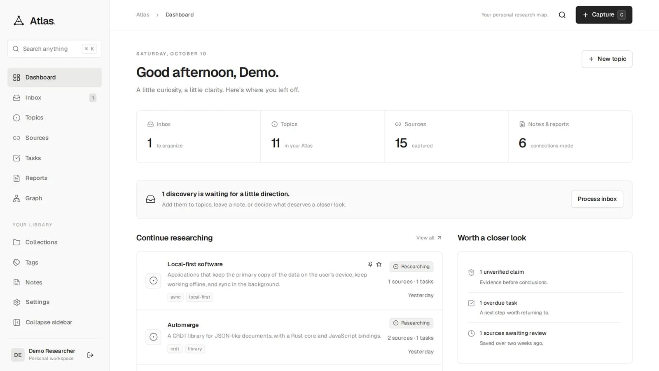Screen dimensions: 659x371
Task: Select the local-first tag chip
Action: pyautogui.click(x=199, y=297)
